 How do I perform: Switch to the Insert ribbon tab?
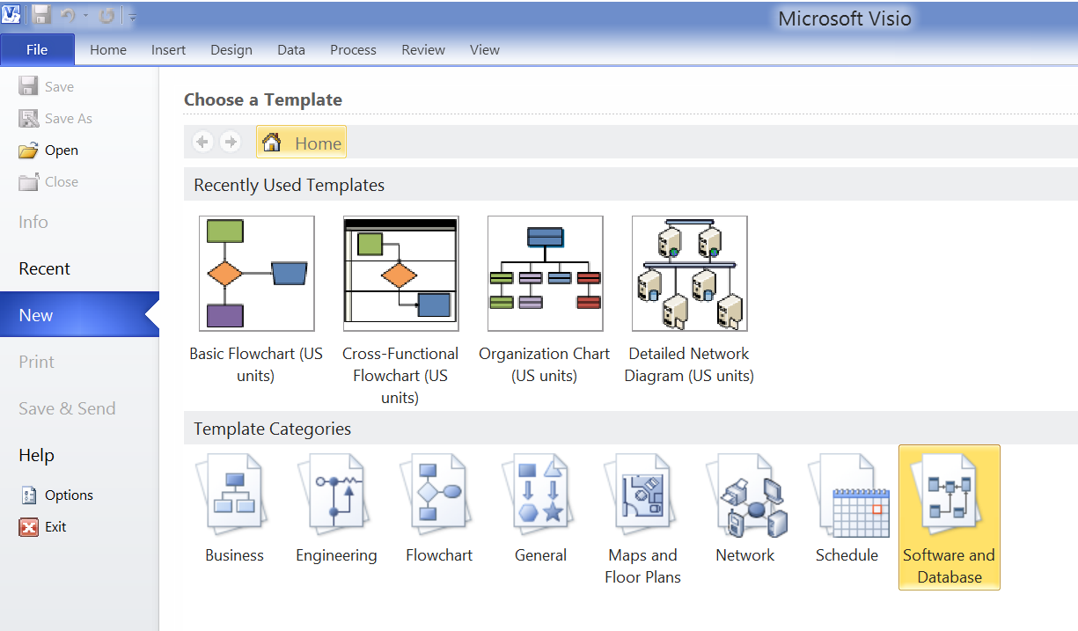pyautogui.click(x=168, y=50)
